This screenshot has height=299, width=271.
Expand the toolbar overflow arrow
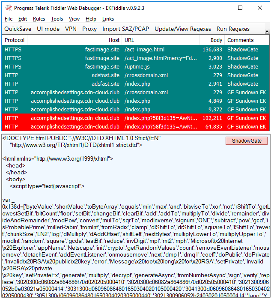(x=267, y=32)
